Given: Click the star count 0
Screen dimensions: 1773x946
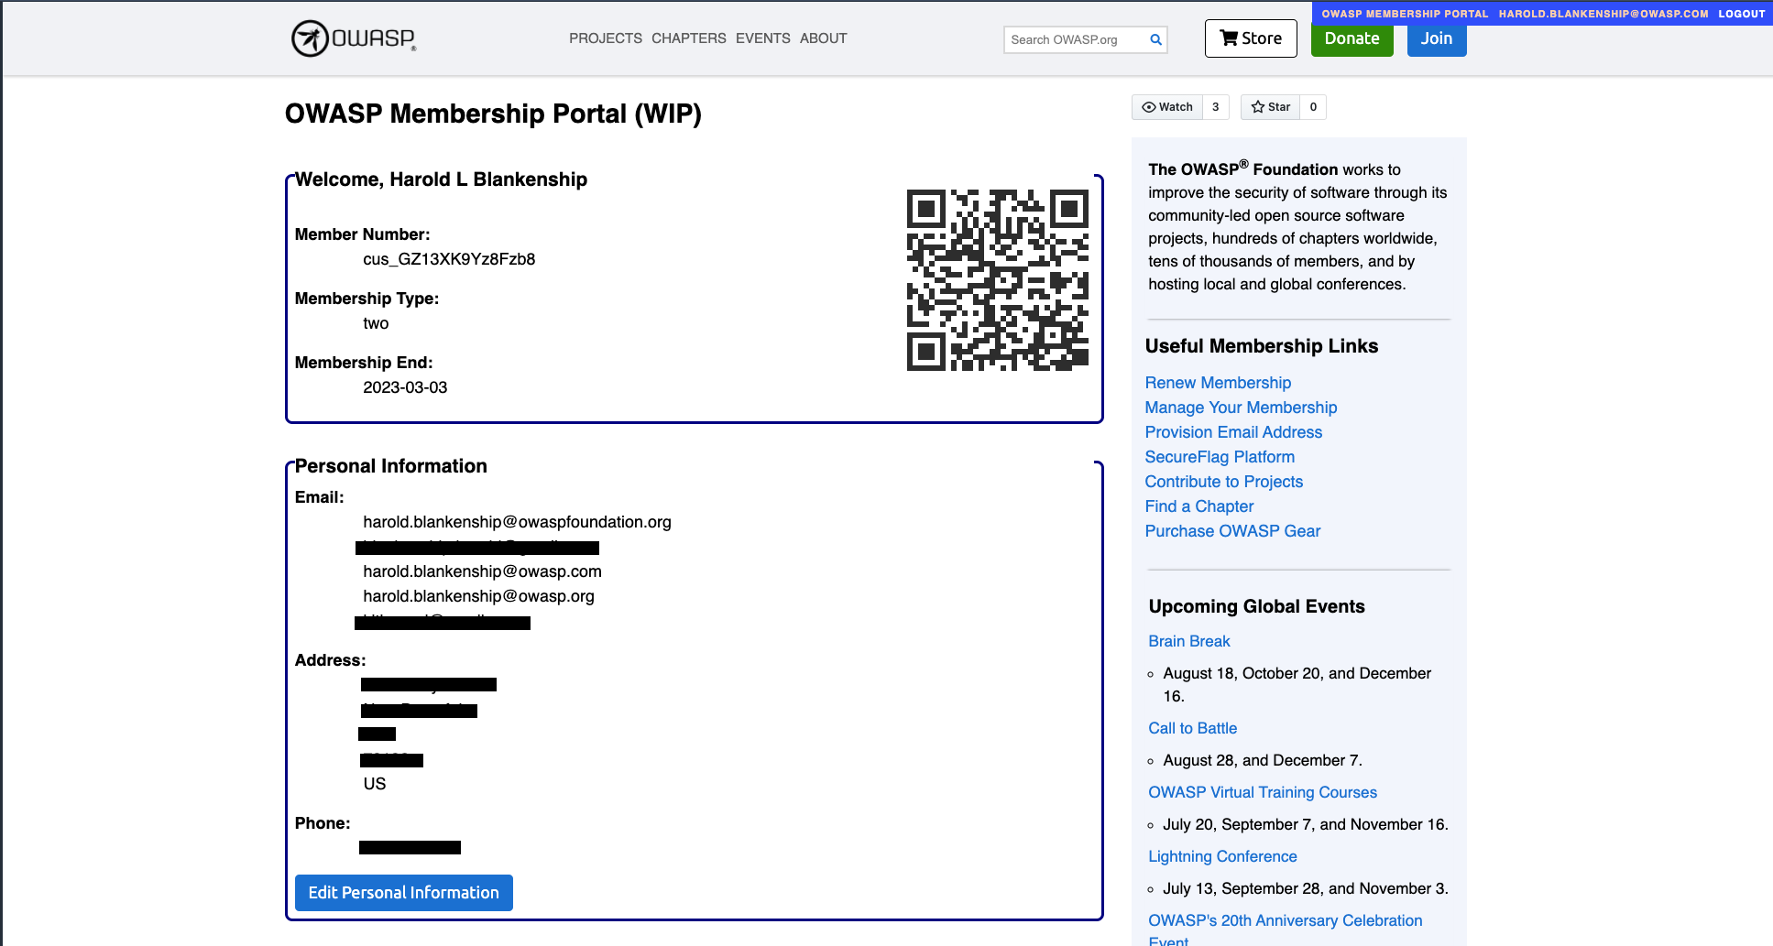Looking at the screenshot, I should point(1313,107).
